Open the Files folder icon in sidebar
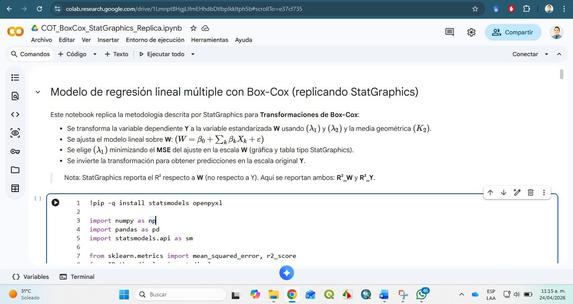 pyautogui.click(x=15, y=170)
